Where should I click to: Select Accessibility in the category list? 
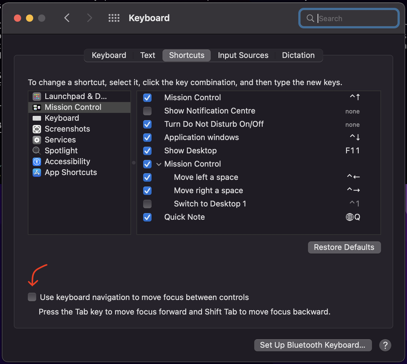pyautogui.click(x=79, y=162)
